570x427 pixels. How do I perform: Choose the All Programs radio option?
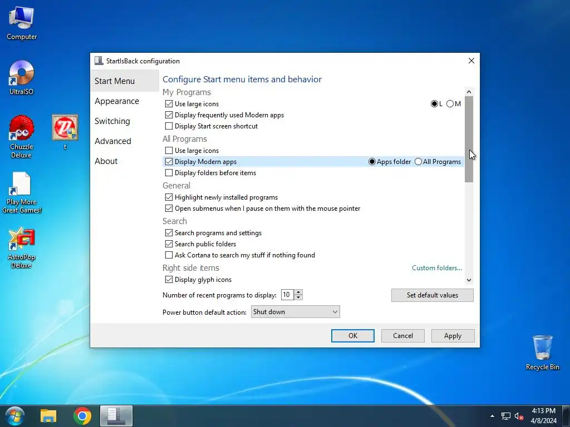[419, 162]
